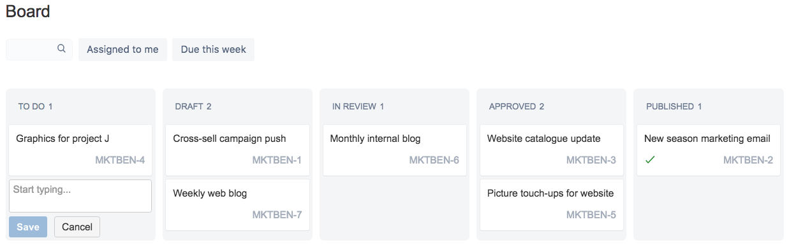The width and height of the screenshot is (789, 245).
Task: Cancel the new card entry
Action: point(77,227)
